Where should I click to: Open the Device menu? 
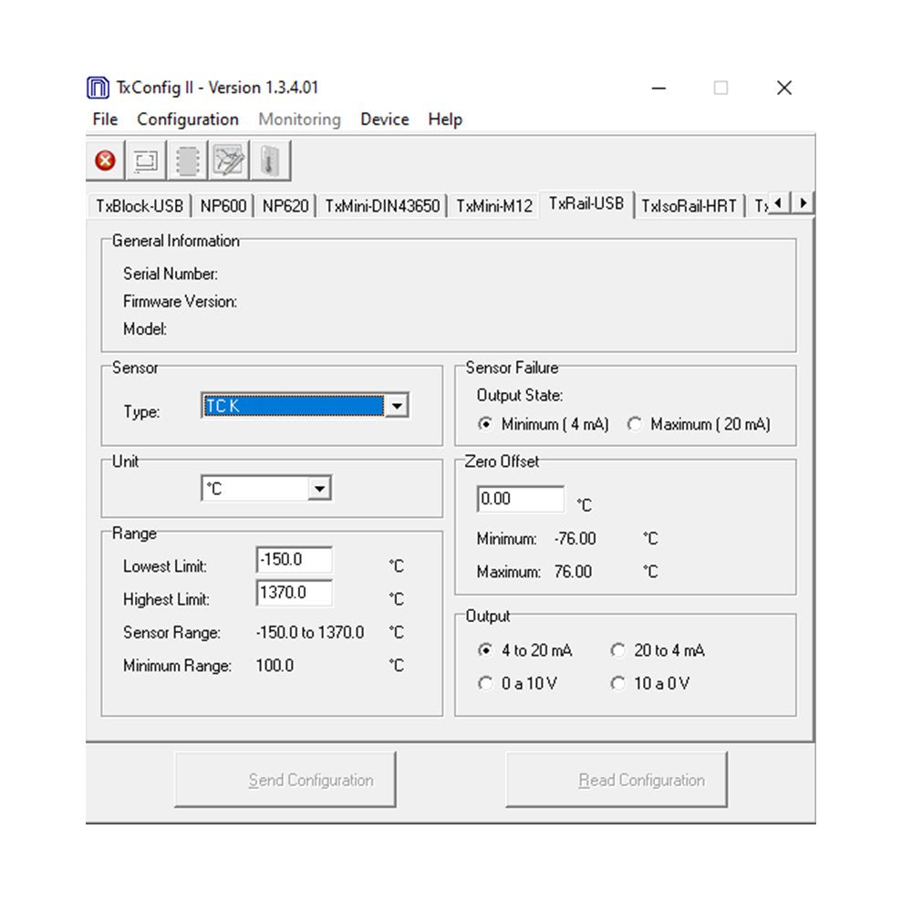[x=384, y=119]
